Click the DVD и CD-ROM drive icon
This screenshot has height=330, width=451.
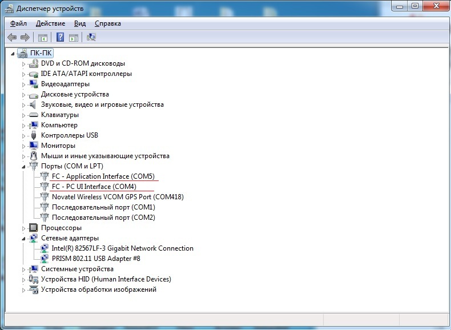(x=34, y=63)
